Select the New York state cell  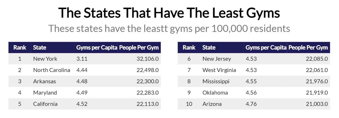point(45,59)
